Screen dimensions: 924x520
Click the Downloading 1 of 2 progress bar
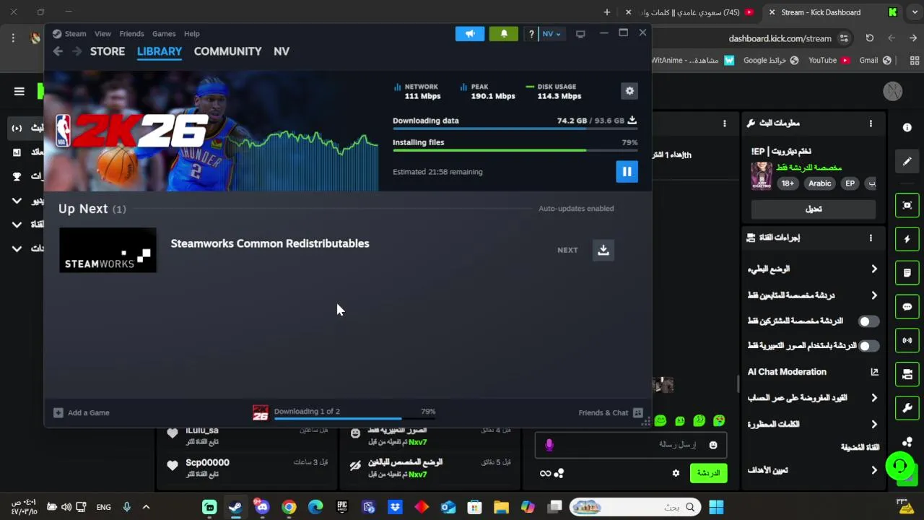pos(354,418)
